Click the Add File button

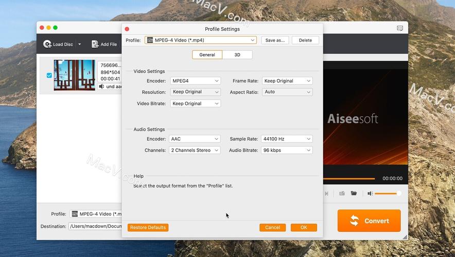pos(104,44)
